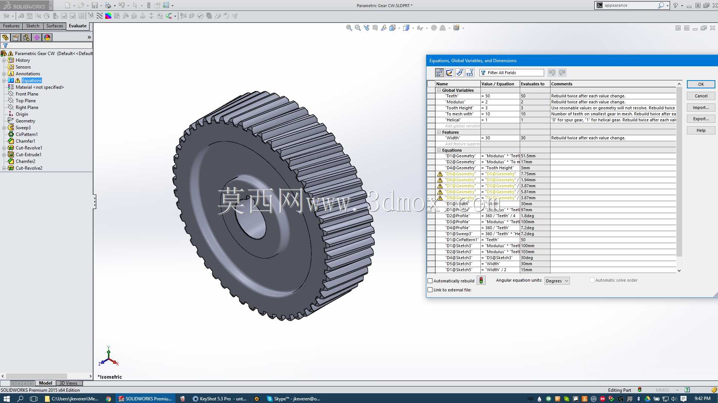Click the Zebra Stripes icon
The height and width of the screenshot is (403, 718).
click(x=99, y=16)
